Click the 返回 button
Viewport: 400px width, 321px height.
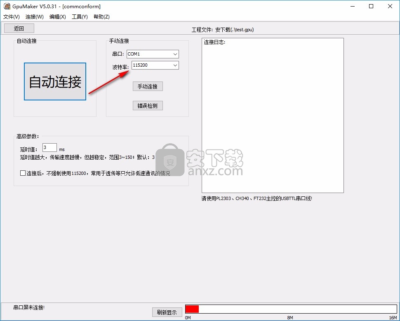[19, 28]
